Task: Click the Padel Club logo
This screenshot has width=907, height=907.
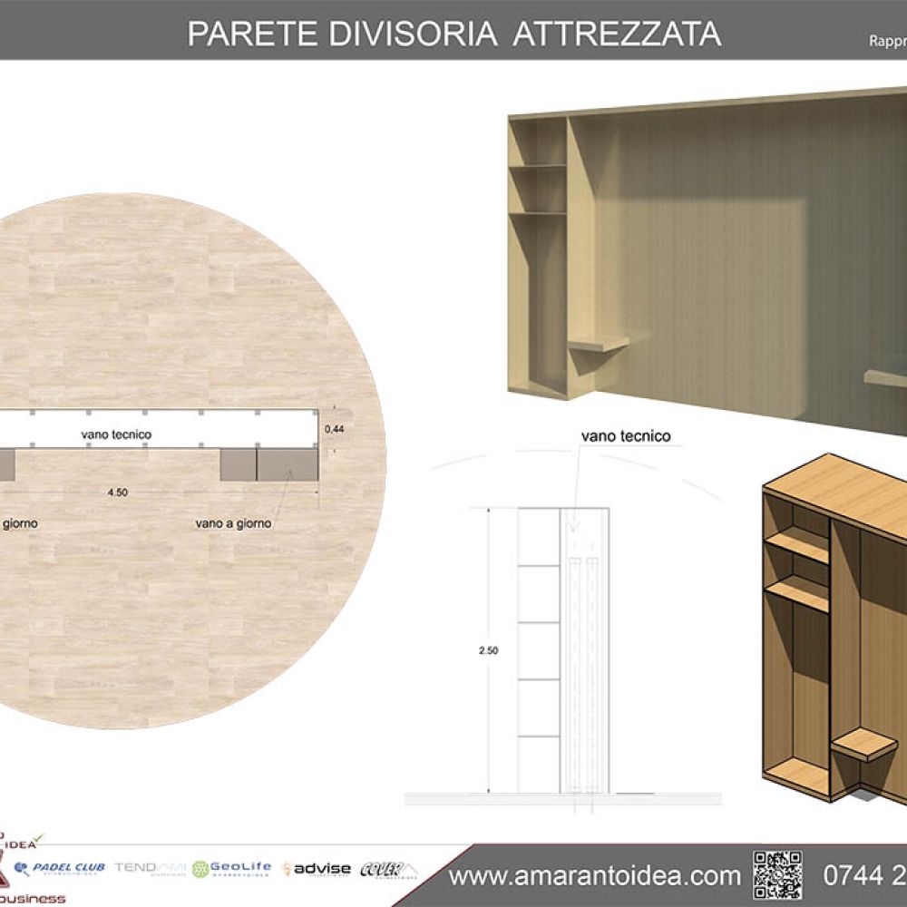Action: click(61, 868)
